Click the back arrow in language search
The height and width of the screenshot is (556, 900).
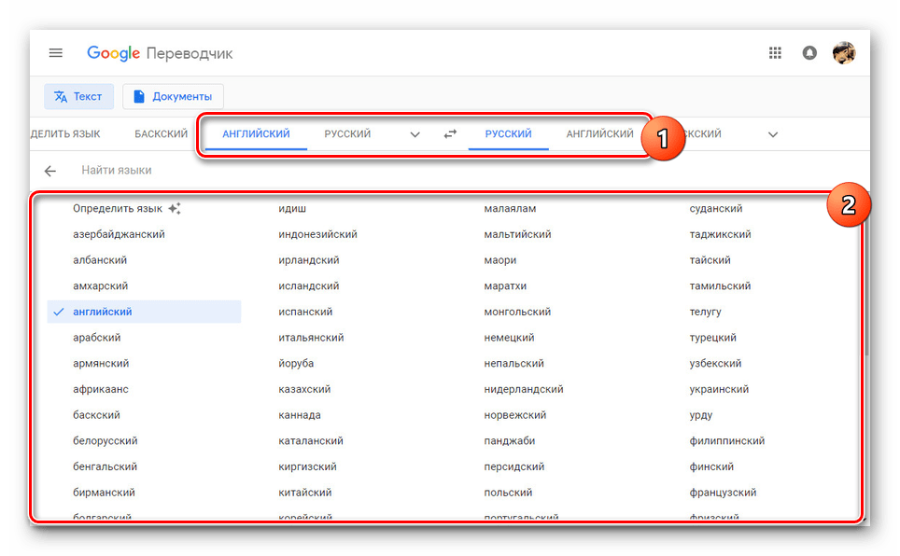pyautogui.click(x=50, y=171)
